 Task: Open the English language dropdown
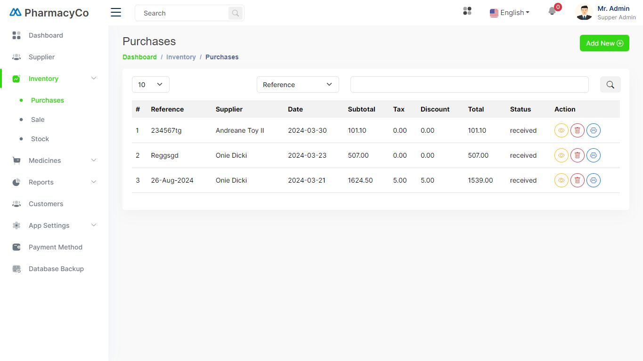510,13
